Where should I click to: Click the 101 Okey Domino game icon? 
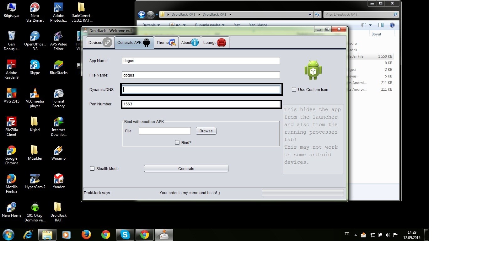35,212
